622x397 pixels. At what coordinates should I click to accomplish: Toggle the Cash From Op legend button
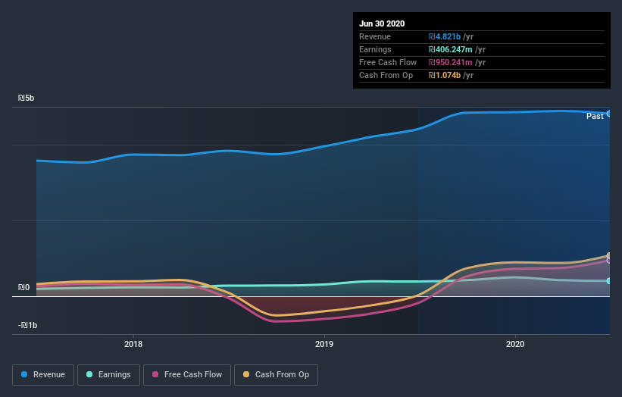(276, 375)
